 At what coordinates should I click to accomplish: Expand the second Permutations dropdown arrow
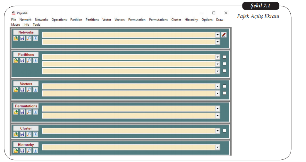tap(218, 115)
